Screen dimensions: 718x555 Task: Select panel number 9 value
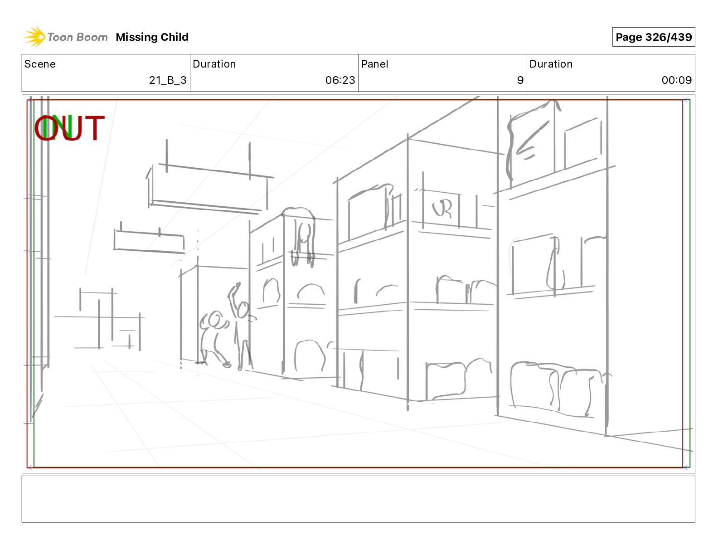point(520,80)
